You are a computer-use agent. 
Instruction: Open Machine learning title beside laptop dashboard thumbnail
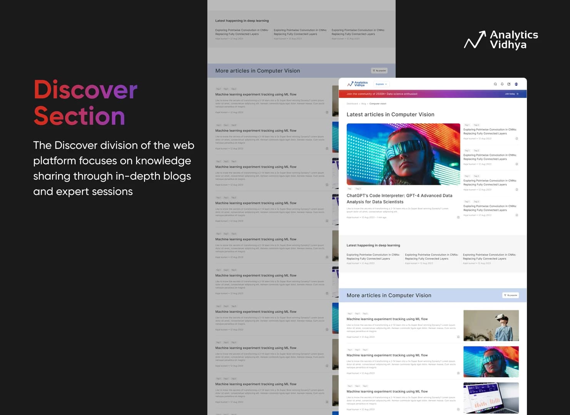[387, 392]
